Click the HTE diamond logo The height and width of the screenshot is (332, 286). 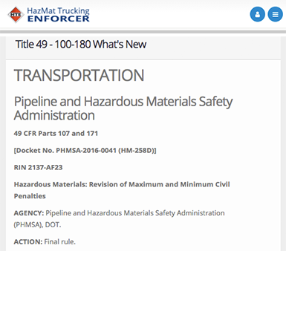16,15
